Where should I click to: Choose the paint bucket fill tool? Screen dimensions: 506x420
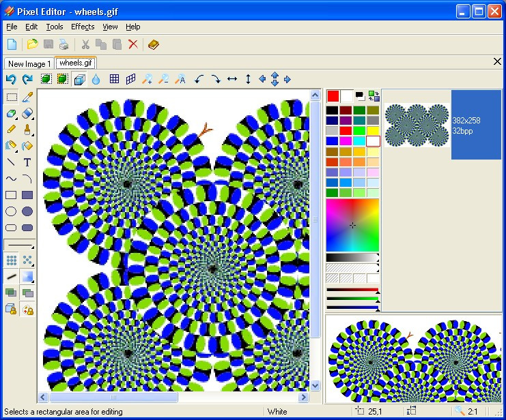27,146
